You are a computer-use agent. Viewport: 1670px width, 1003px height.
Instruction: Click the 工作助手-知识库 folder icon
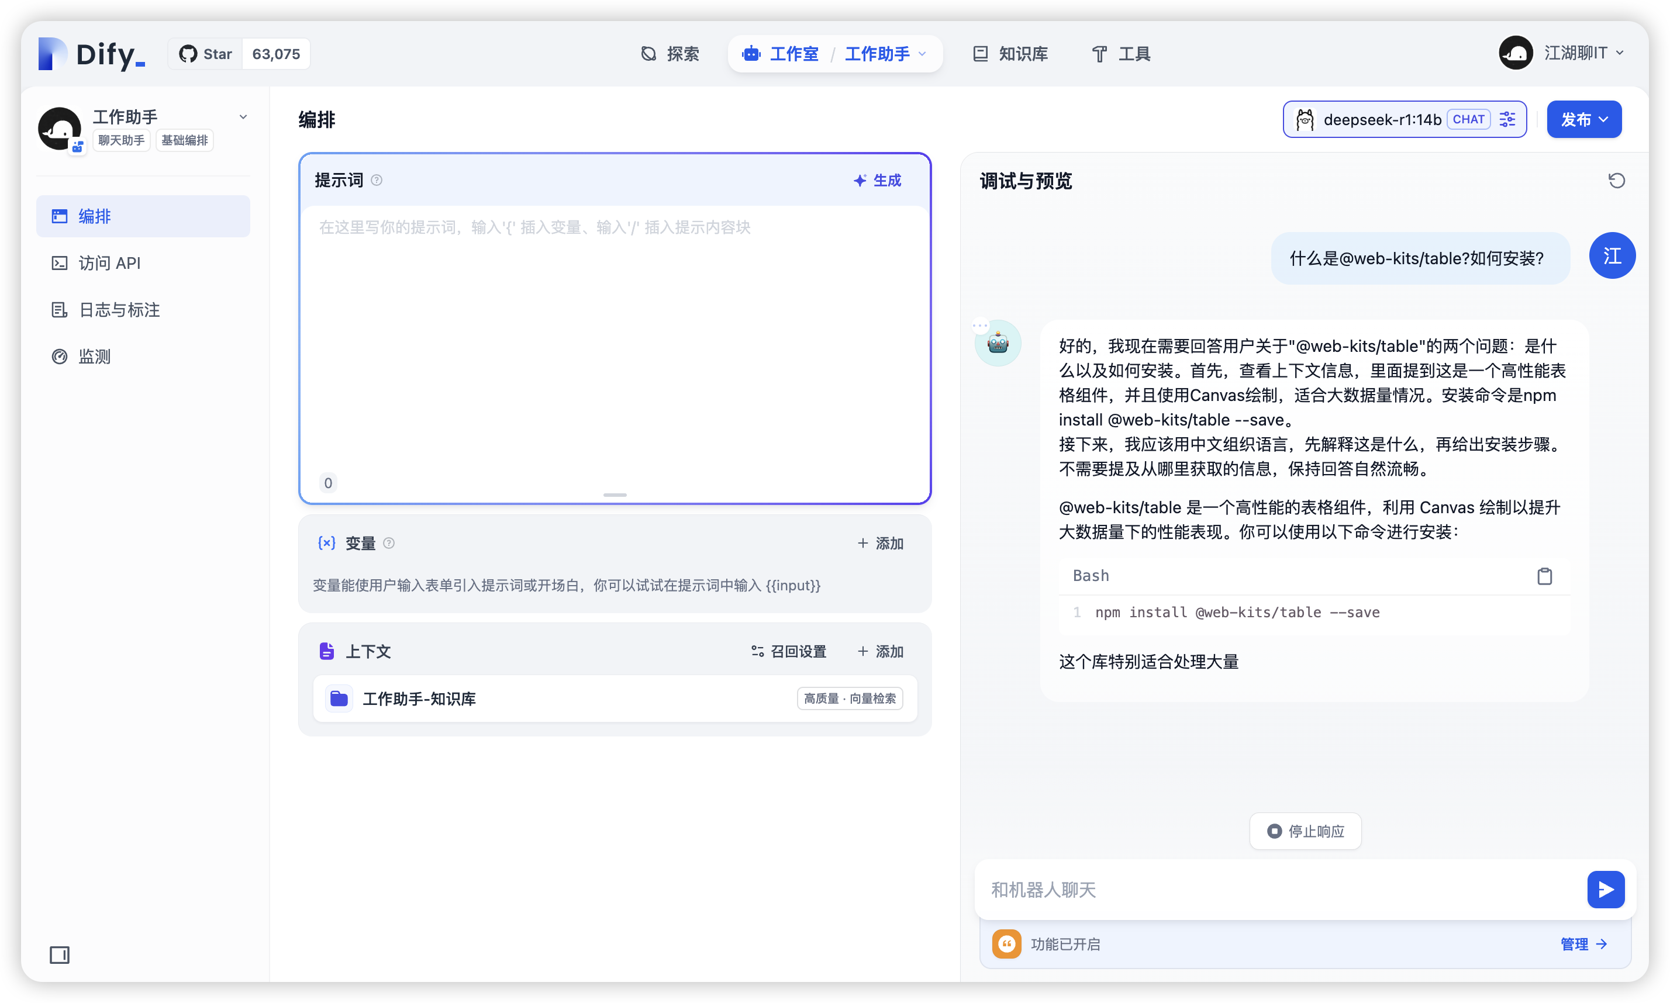click(x=339, y=698)
